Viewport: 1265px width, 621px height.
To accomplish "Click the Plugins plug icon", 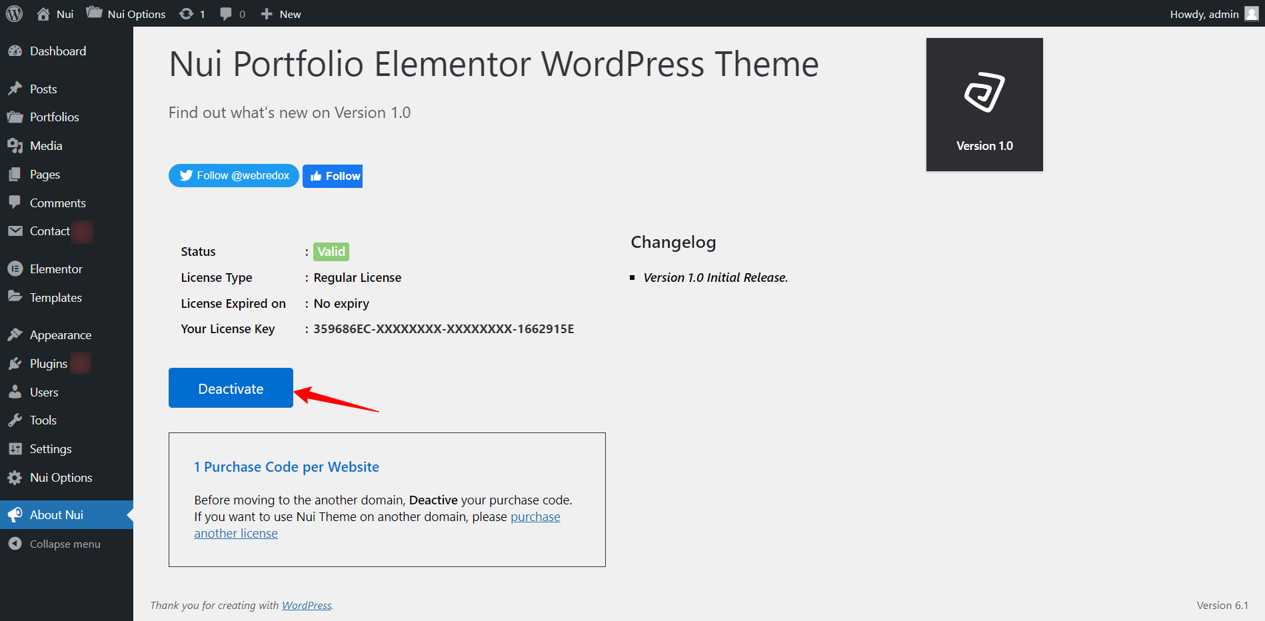I will (15, 364).
